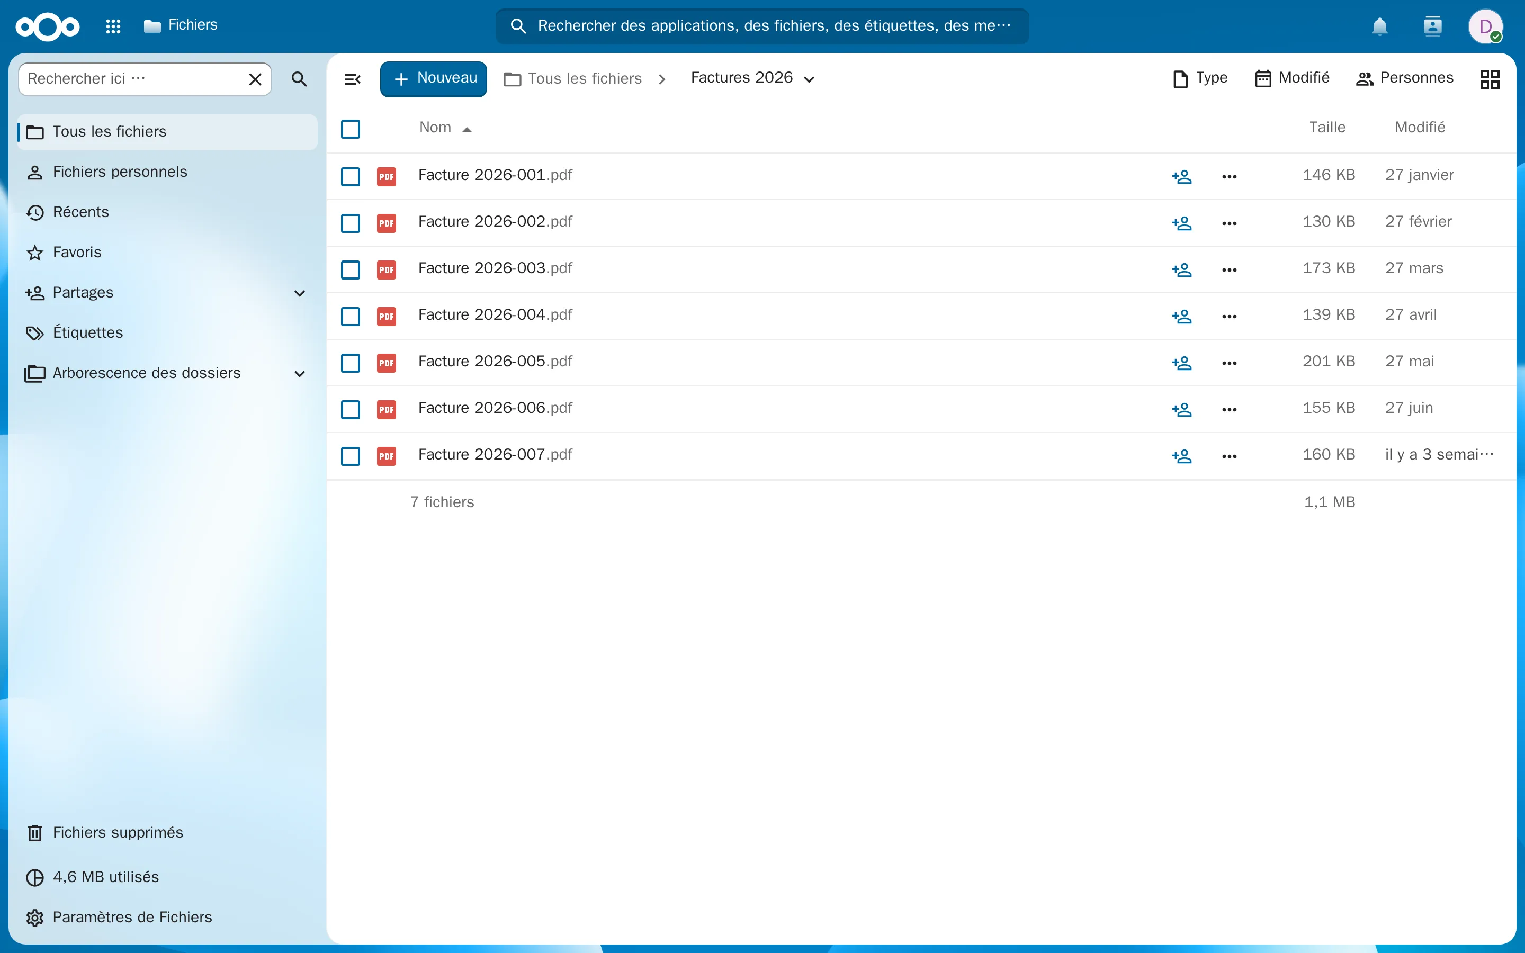Share Facture 2026-004.pdf
Screen dimensions: 1525x953
coord(1181,317)
